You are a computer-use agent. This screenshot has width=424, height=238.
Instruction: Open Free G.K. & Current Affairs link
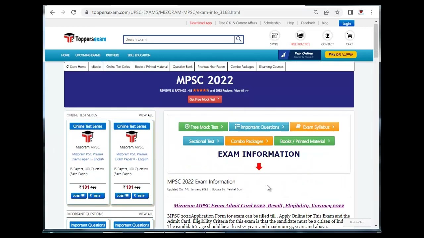pos(238,23)
